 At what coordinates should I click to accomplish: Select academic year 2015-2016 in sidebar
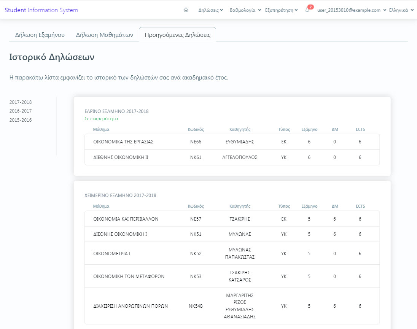21,120
